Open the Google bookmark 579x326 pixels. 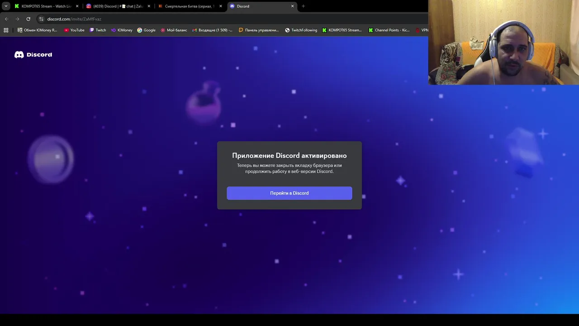click(x=146, y=30)
